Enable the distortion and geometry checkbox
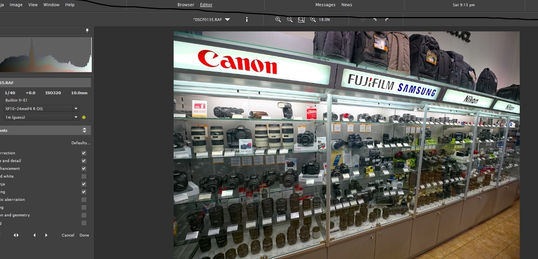538x259 pixels. coord(84,215)
